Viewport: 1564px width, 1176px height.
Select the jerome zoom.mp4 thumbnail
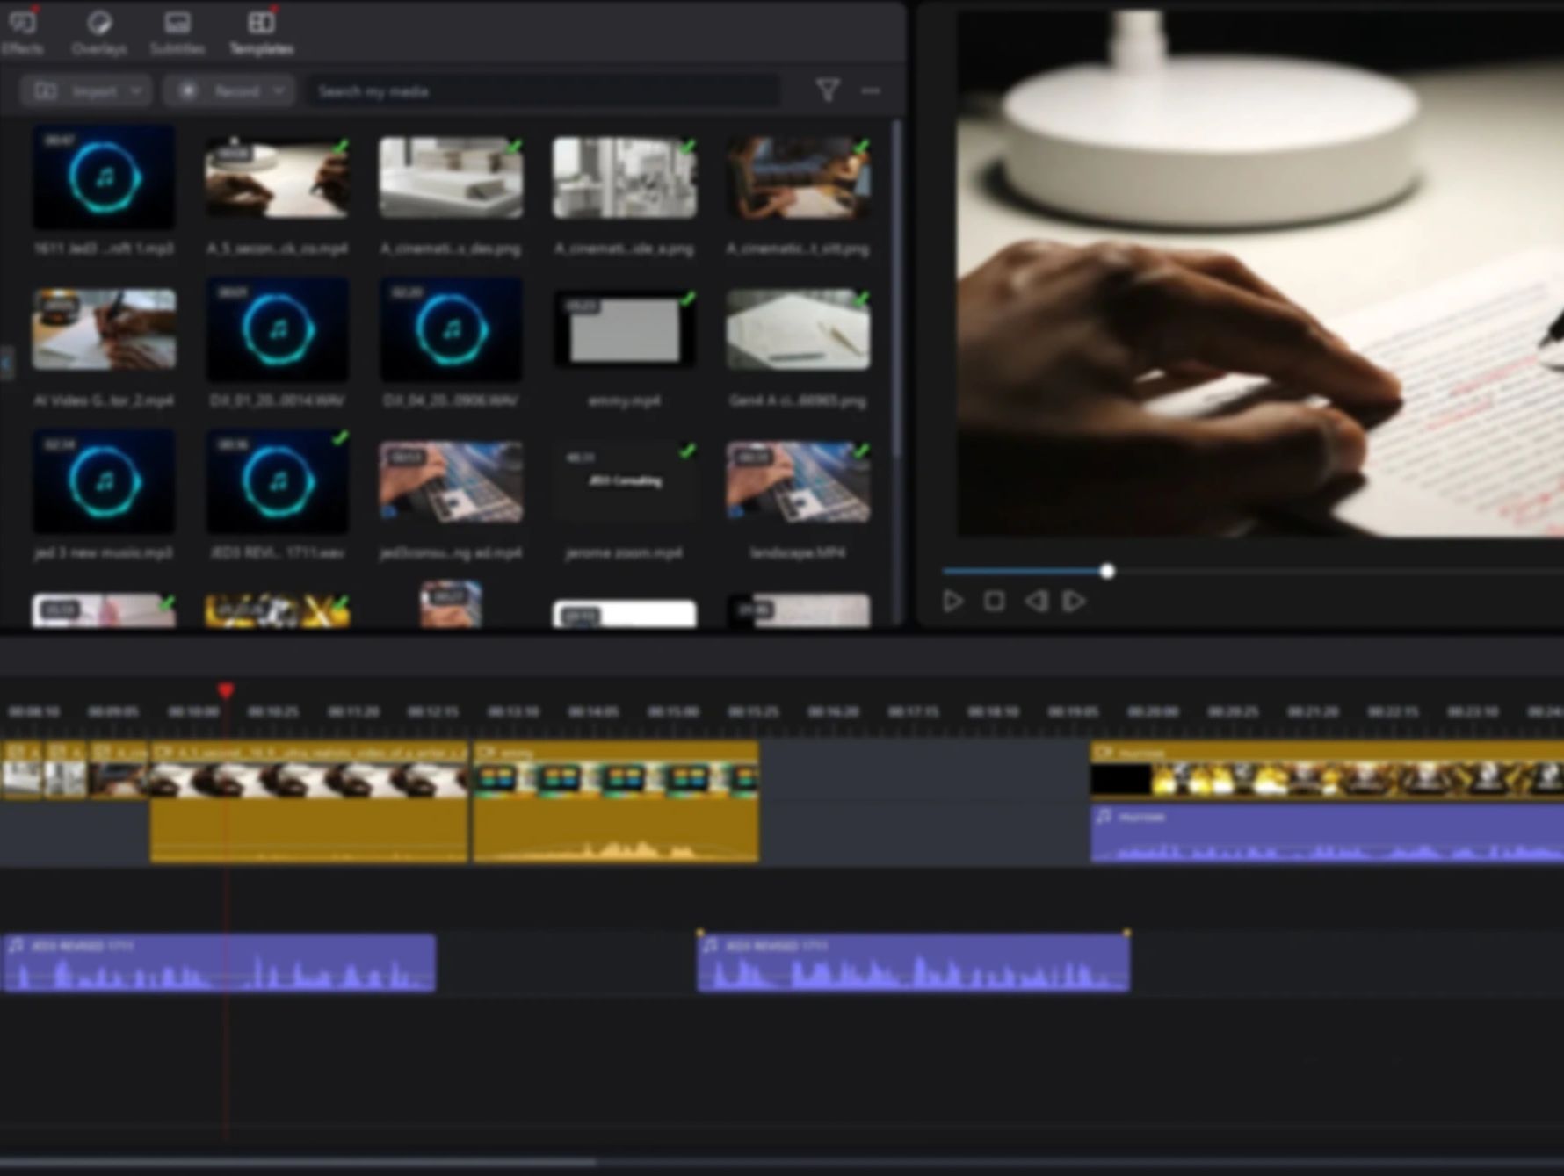click(624, 482)
